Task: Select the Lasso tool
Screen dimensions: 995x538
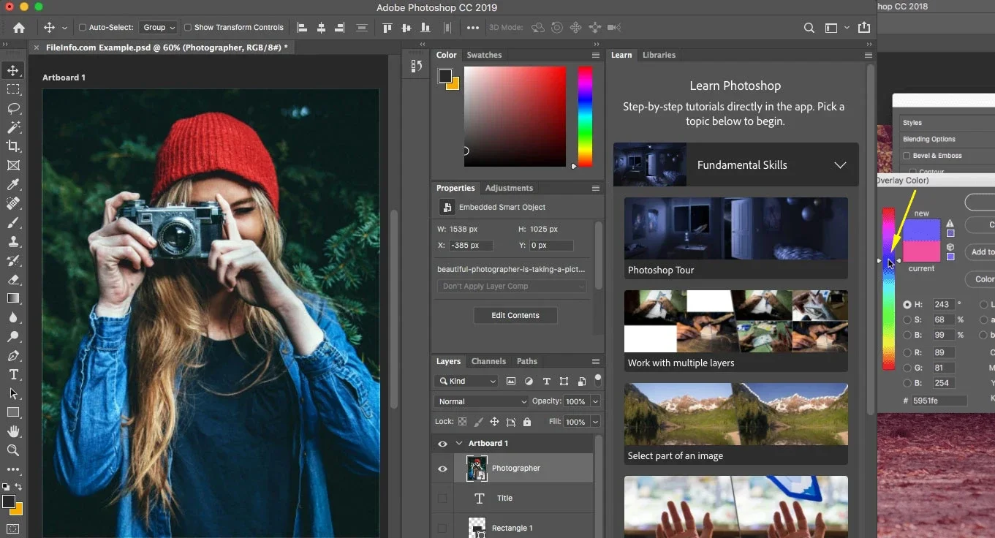Action: pos(13,108)
